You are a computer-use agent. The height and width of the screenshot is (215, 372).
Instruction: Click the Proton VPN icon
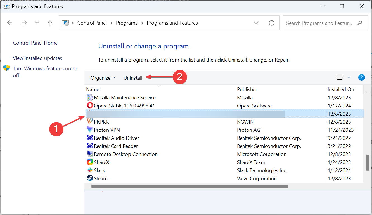[90, 130]
